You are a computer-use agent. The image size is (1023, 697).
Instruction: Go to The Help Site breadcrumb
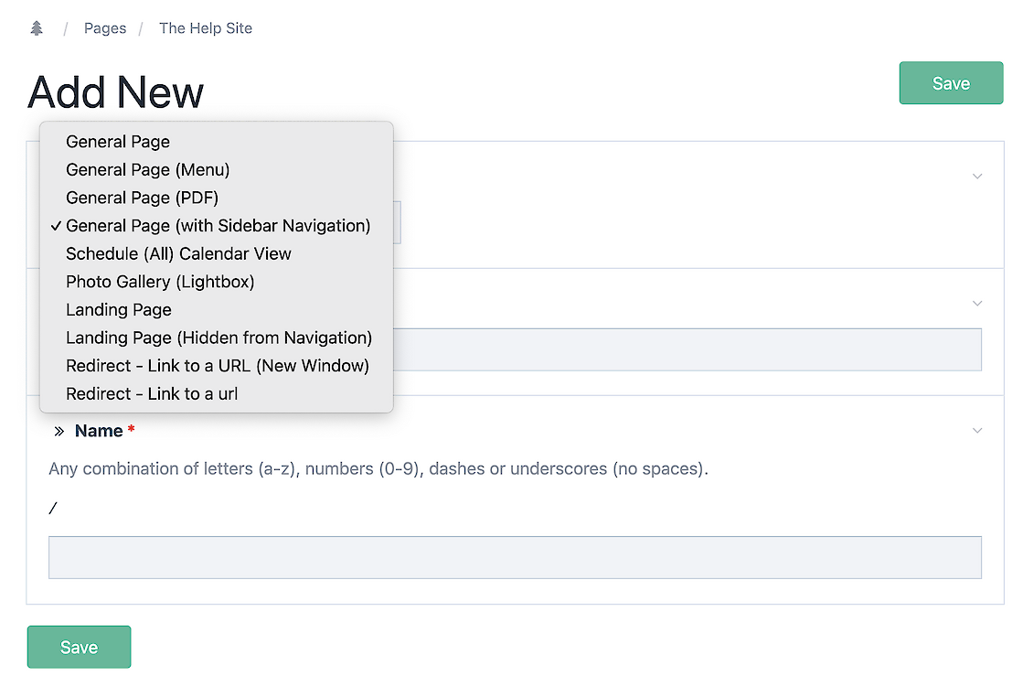click(206, 28)
